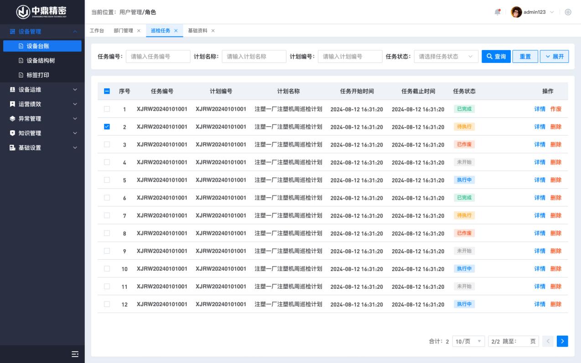Screen dimensions: 581x363
Task: Go to next page arrow in pagination
Action: coord(562,341)
